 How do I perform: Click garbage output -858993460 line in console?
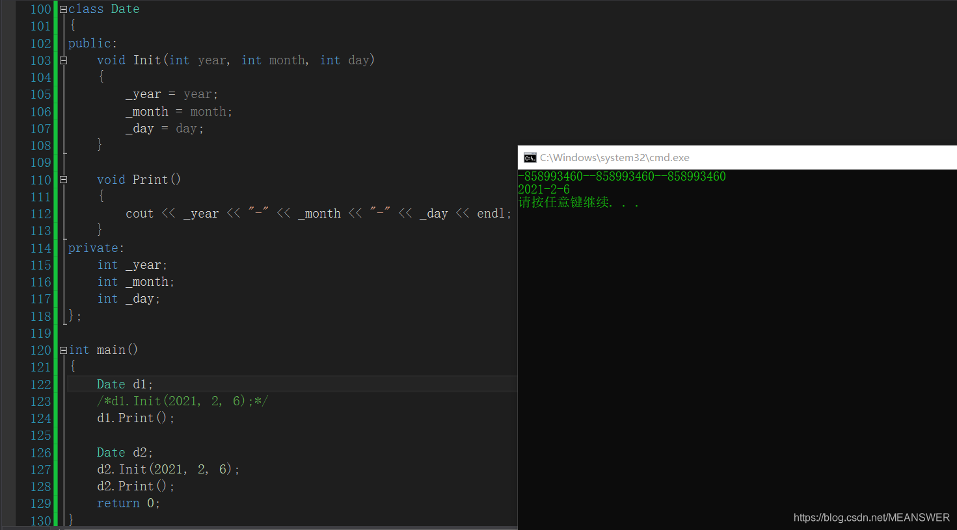pyautogui.click(x=622, y=177)
